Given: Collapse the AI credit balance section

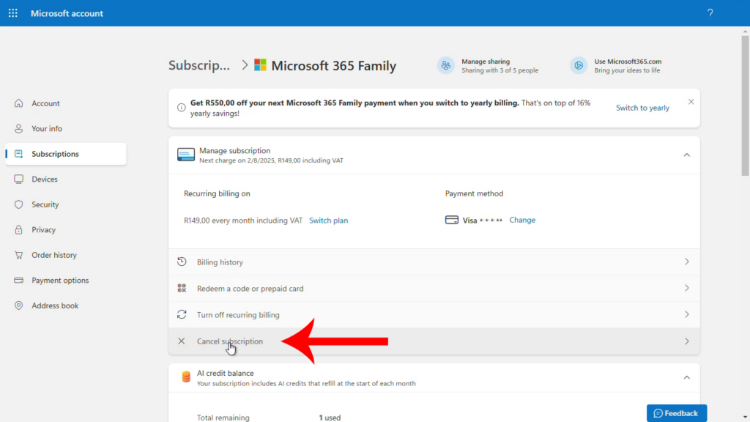Looking at the screenshot, I should click(x=686, y=377).
